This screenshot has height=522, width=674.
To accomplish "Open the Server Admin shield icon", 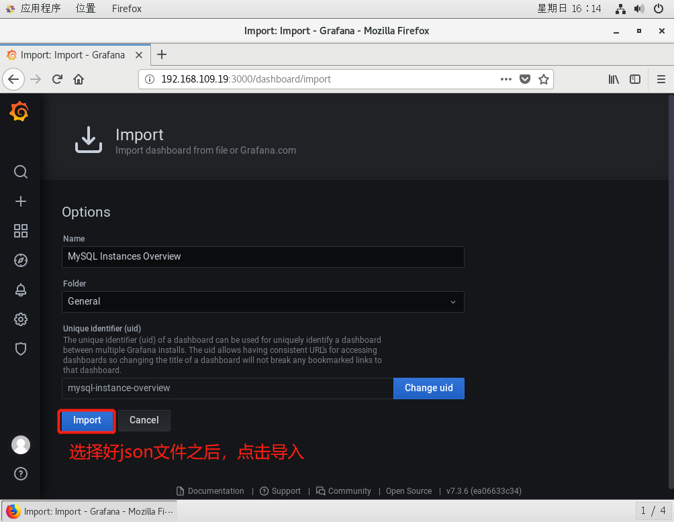I will click(x=21, y=349).
